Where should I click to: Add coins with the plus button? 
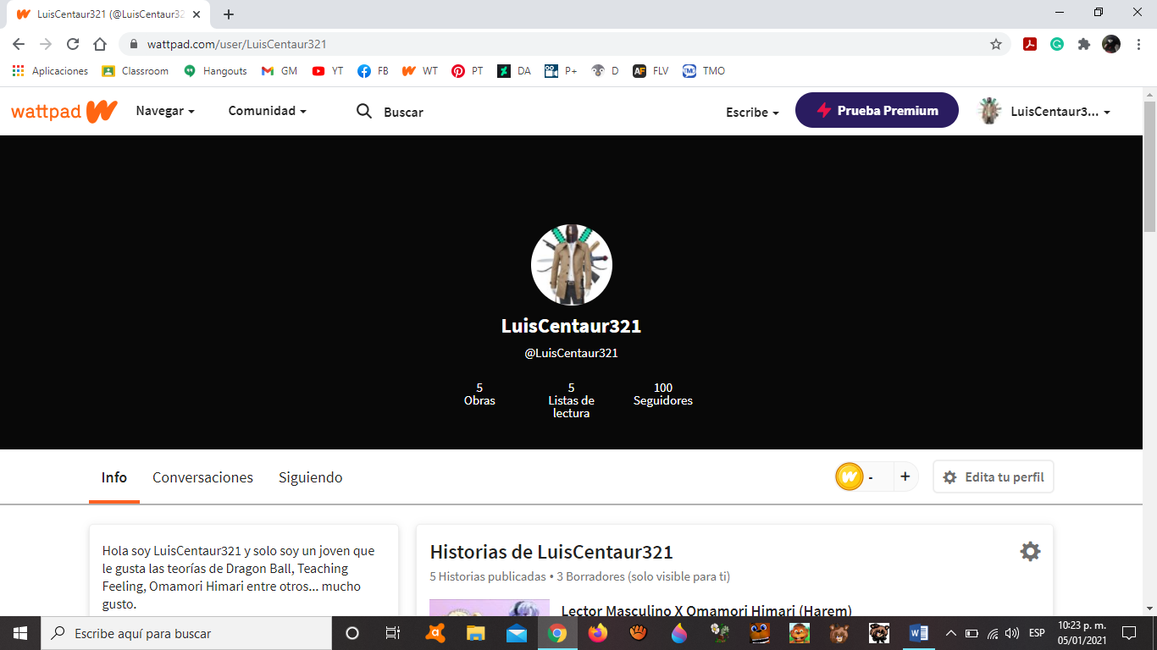[905, 476]
